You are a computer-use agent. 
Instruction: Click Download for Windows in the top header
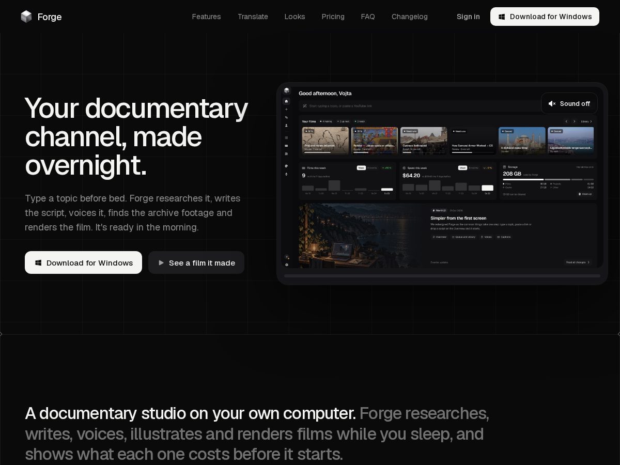pyautogui.click(x=545, y=17)
